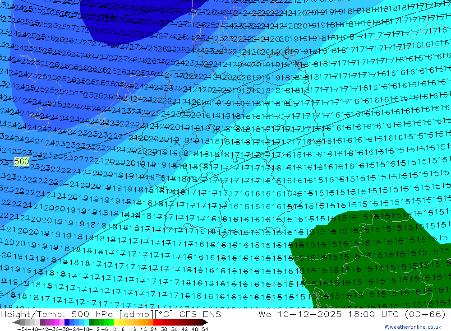
Task: Click the 560 contour height label
Action: [x=22, y=162]
